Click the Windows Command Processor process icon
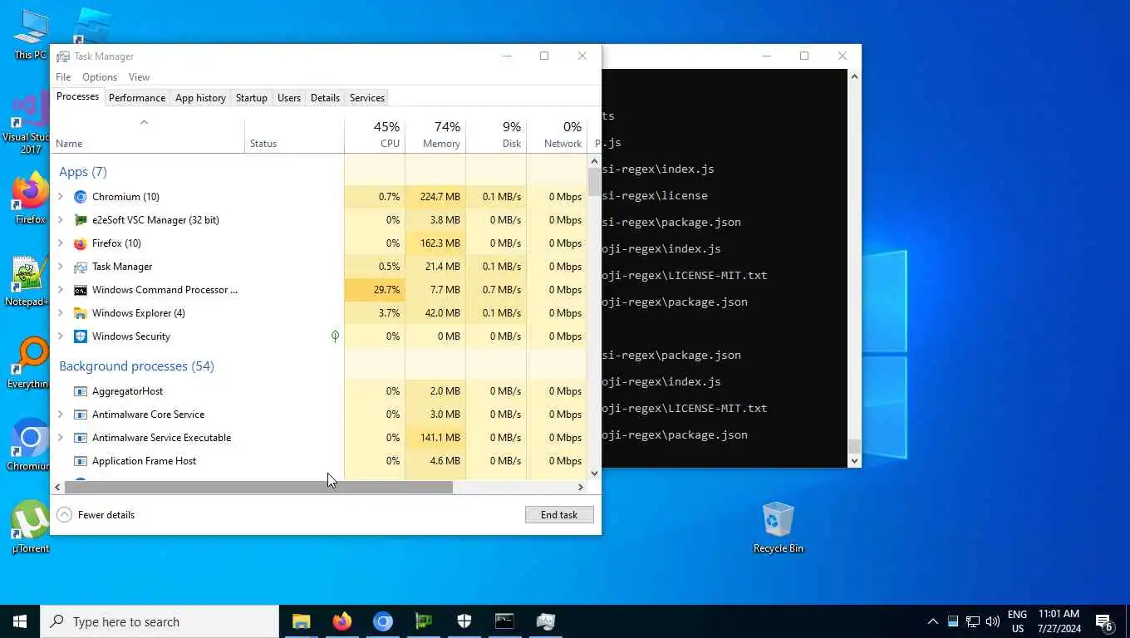 click(81, 290)
